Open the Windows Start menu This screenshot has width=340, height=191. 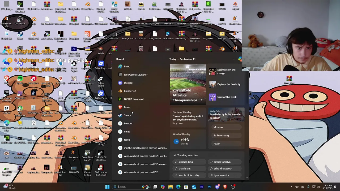pos(107,187)
